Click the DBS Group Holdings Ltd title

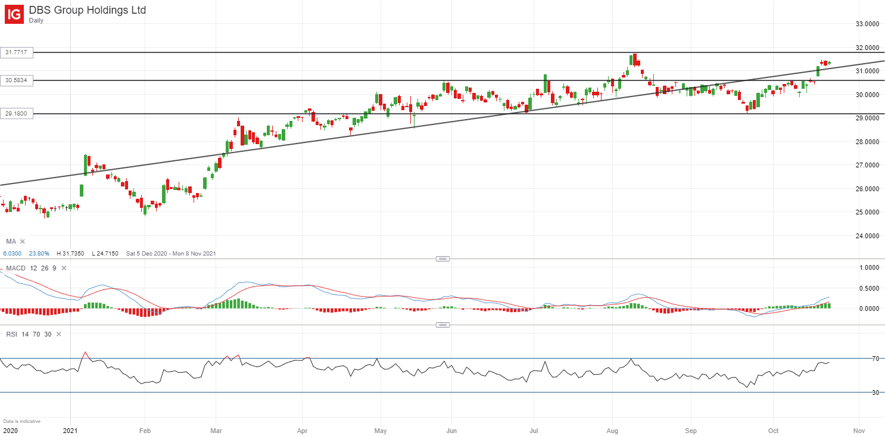pyautogui.click(x=88, y=10)
